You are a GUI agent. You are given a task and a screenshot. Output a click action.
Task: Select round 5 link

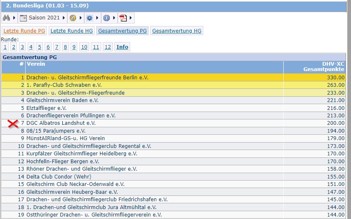[x=39, y=47]
